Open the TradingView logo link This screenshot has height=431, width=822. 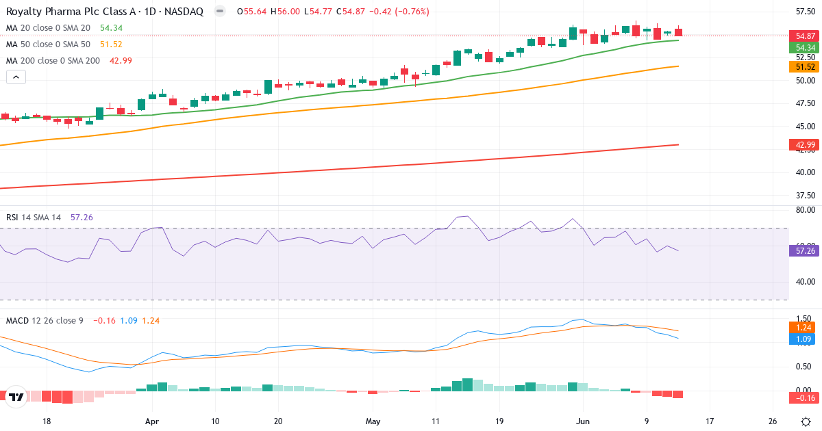tap(16, 396)
